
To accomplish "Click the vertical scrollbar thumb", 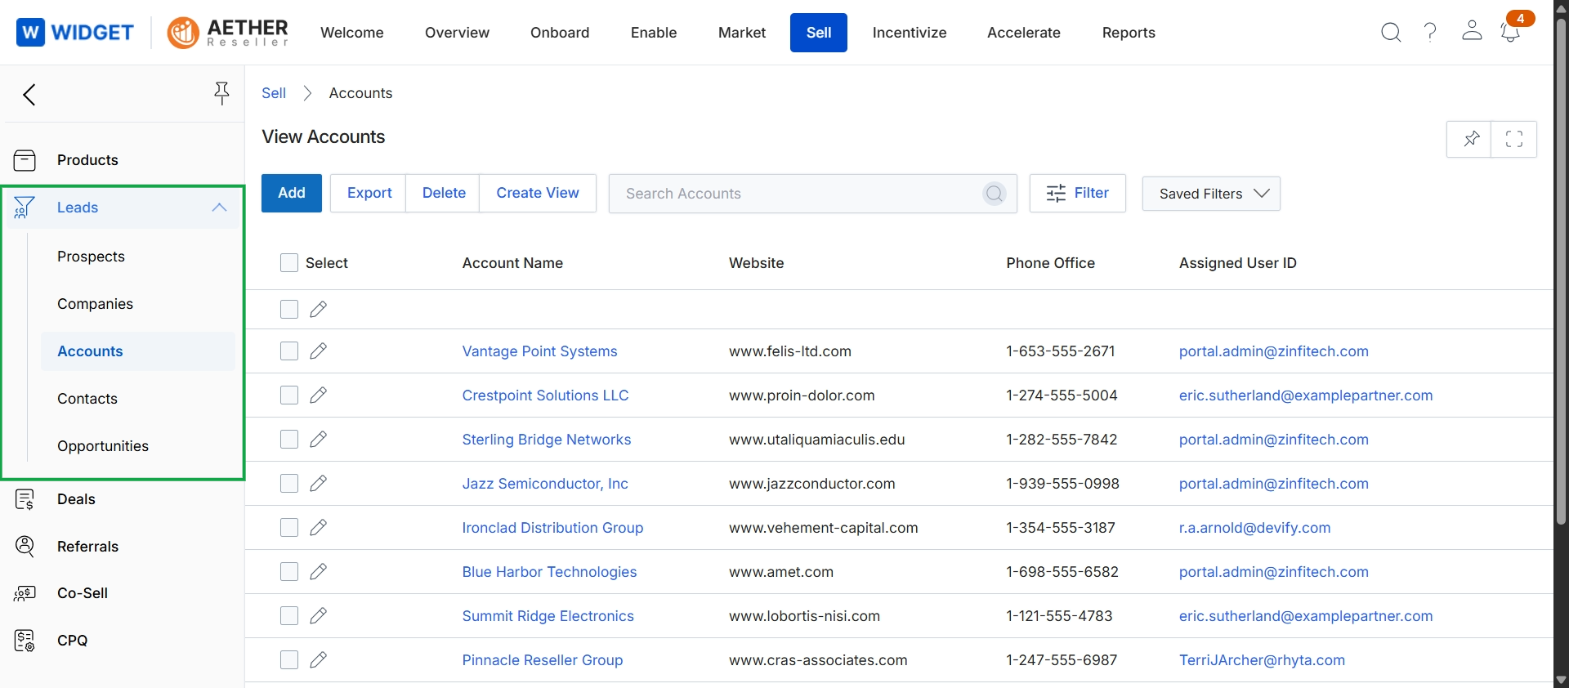I will tap(1561, 270).
